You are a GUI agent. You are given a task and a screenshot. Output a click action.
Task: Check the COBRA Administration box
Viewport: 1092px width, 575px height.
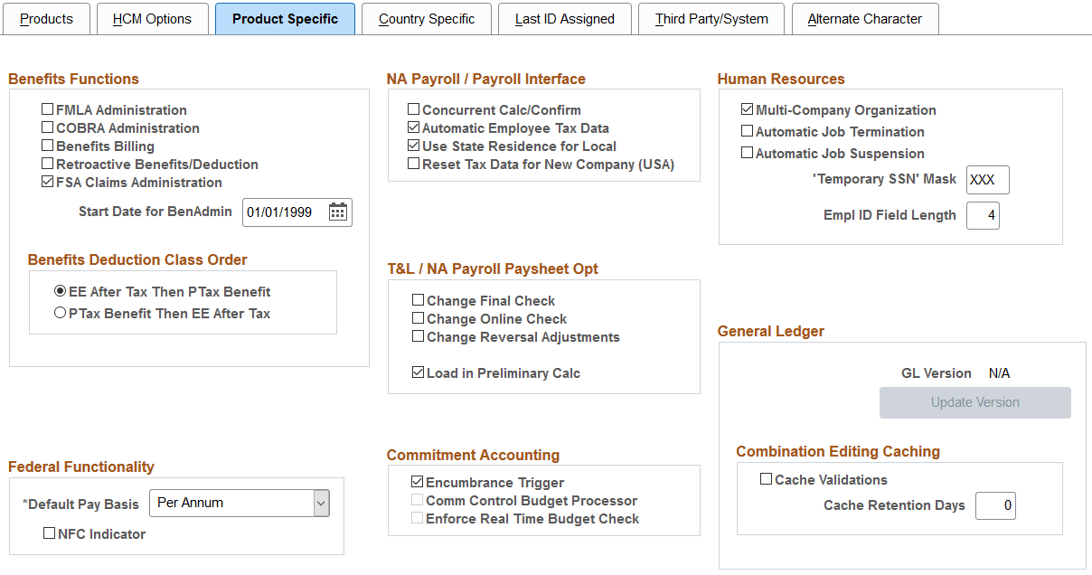click(47, 127)
